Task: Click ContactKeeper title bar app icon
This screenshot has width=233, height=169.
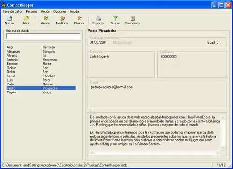Action: [4, 5]
